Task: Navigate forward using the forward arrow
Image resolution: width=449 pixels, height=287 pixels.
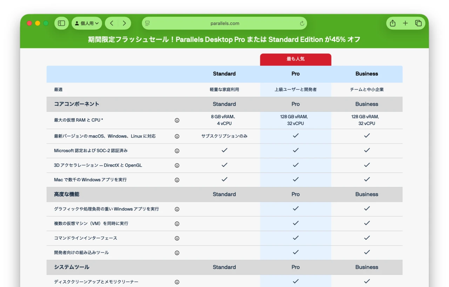Action: click(x=125, y=23)
